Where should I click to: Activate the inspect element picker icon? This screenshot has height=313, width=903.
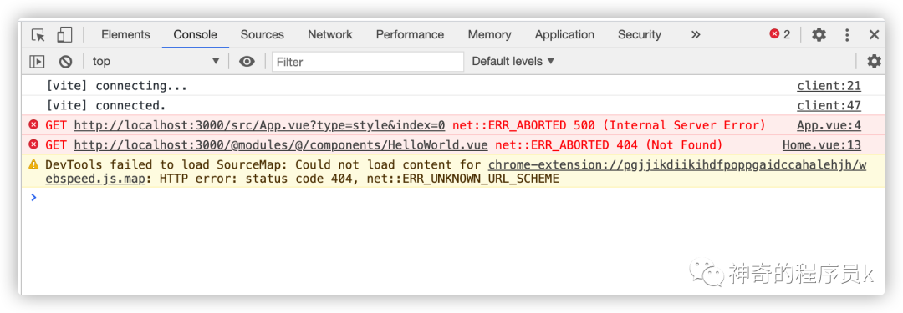point(38,35)
